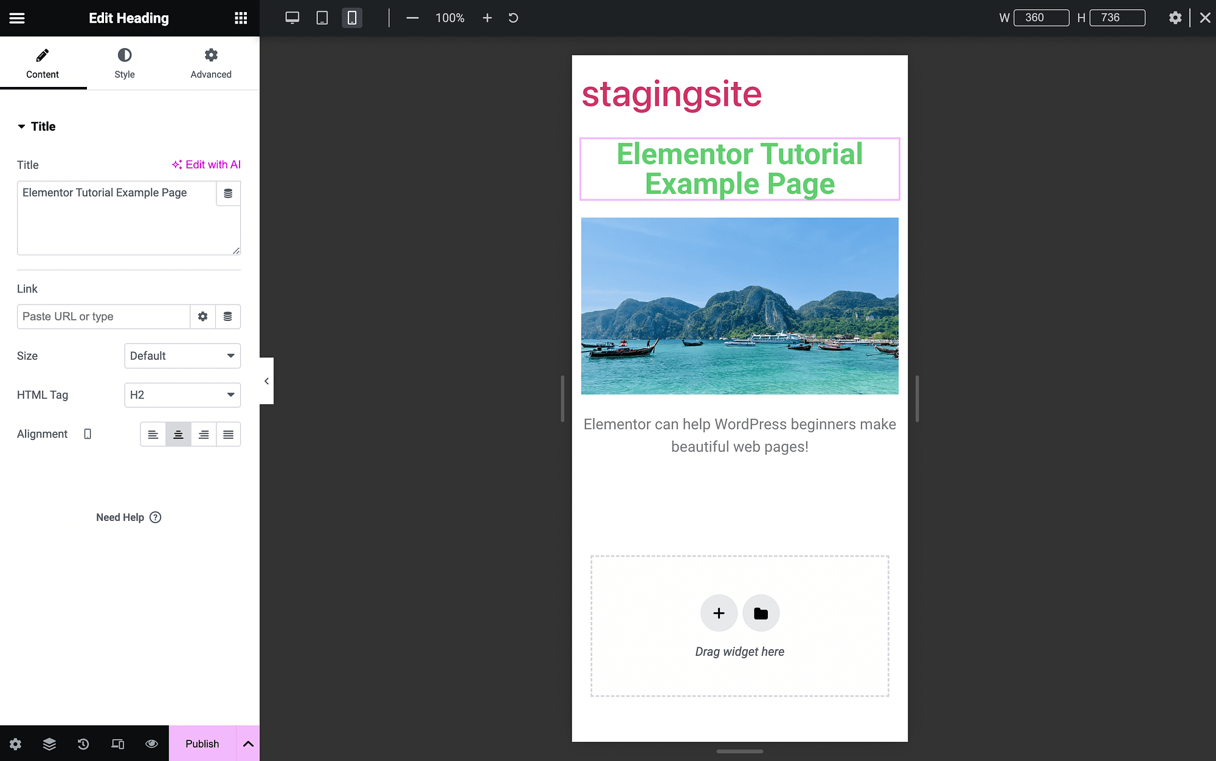Switch to Style tab in Edit Heading
This screenshot has width=1216, height=761.
pyautogui.click(x=123, y=63)
